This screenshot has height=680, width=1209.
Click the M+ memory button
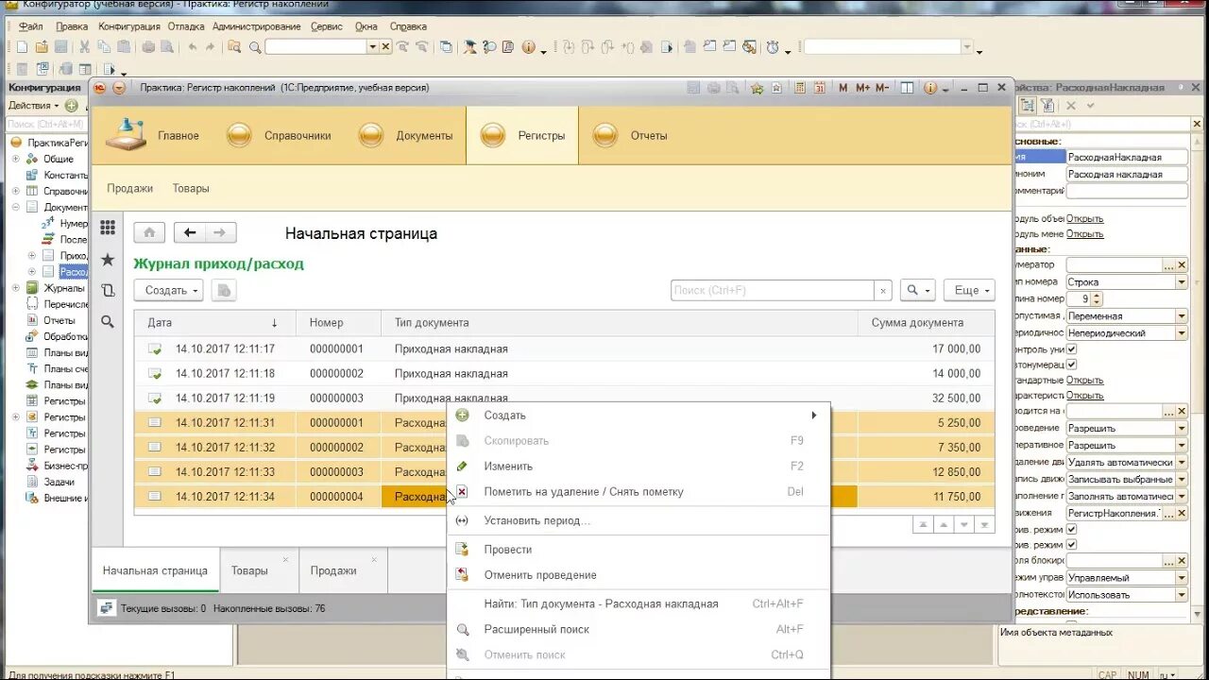pos(862,88)
